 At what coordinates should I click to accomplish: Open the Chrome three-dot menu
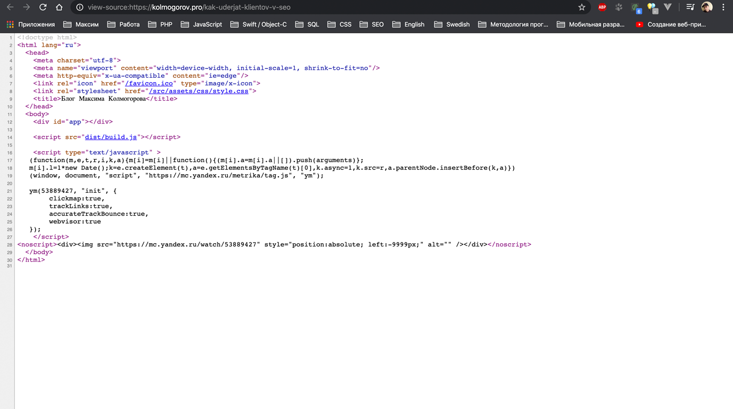click(723, 7)
